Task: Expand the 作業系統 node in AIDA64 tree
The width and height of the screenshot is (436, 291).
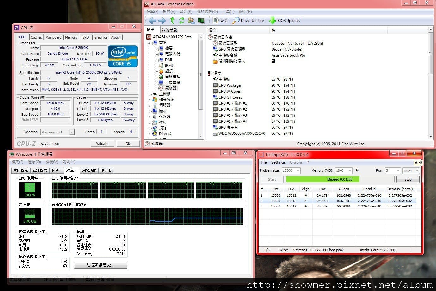Action: (x=150, y=100)
